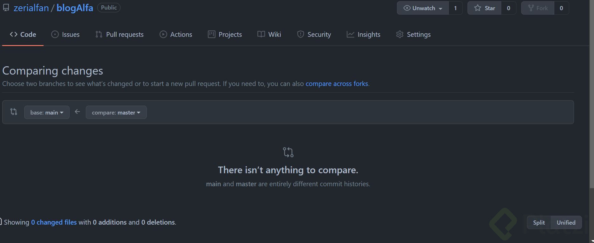Click the Fork button
The image size is (594, 243).
point(537,8)
